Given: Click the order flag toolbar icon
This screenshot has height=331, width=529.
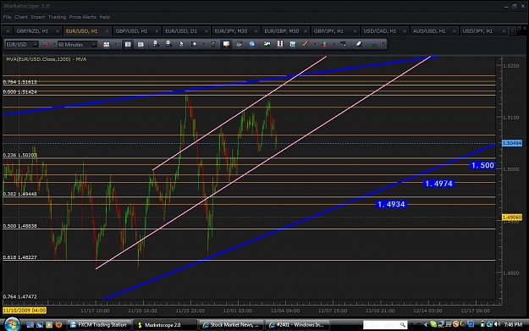Looking at the screenshot, I should pos(344,44).
